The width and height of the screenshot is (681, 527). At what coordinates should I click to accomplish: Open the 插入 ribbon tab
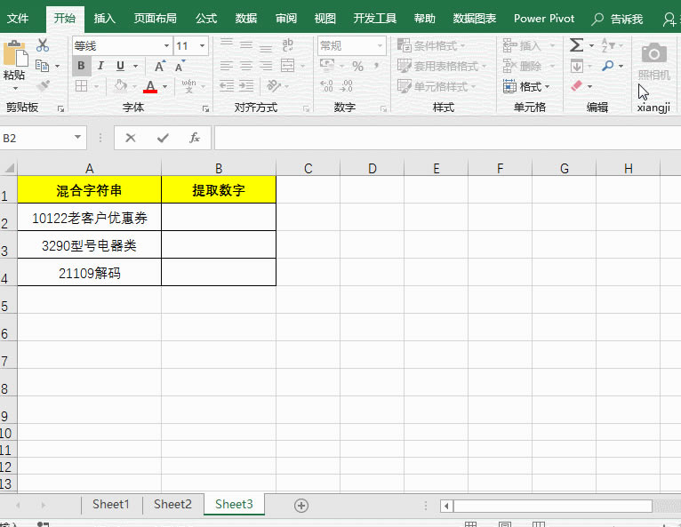(105, 18)
